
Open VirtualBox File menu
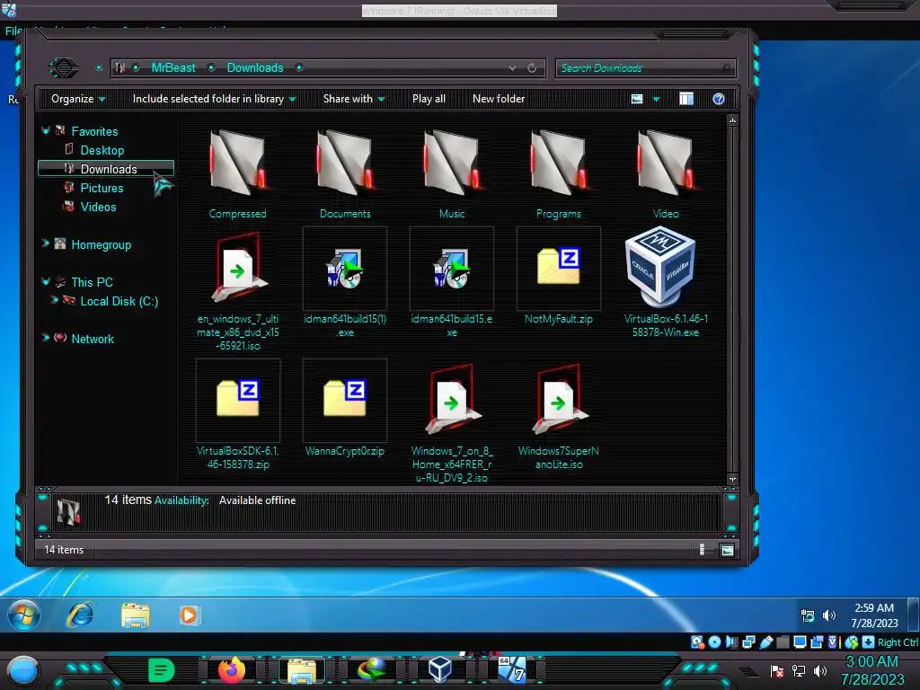(x=13, y=31)
